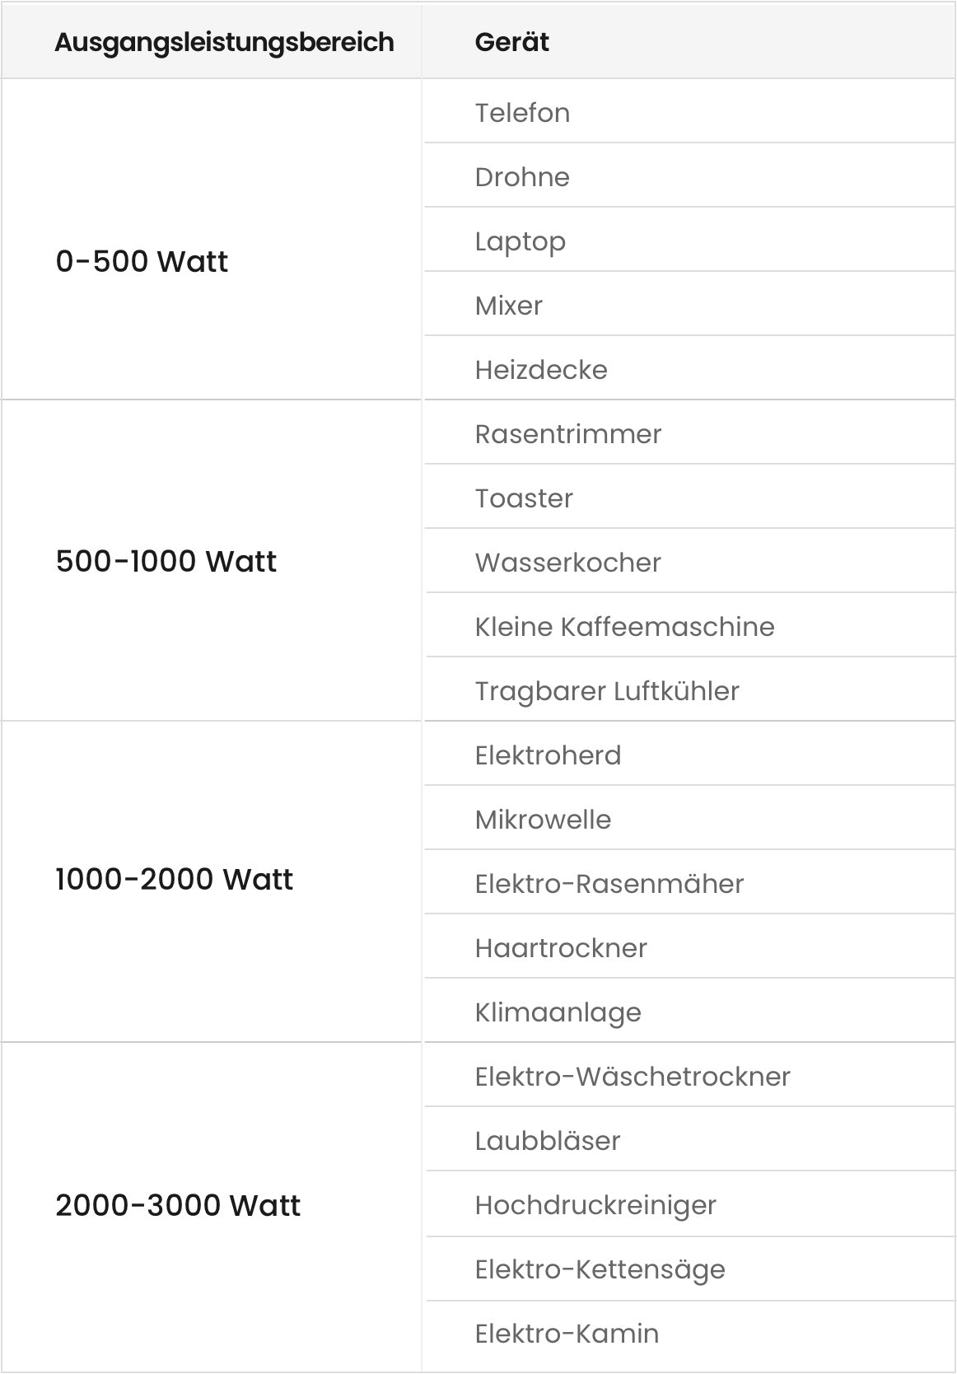Click the Toaster device cell

[x=524, y=498]
